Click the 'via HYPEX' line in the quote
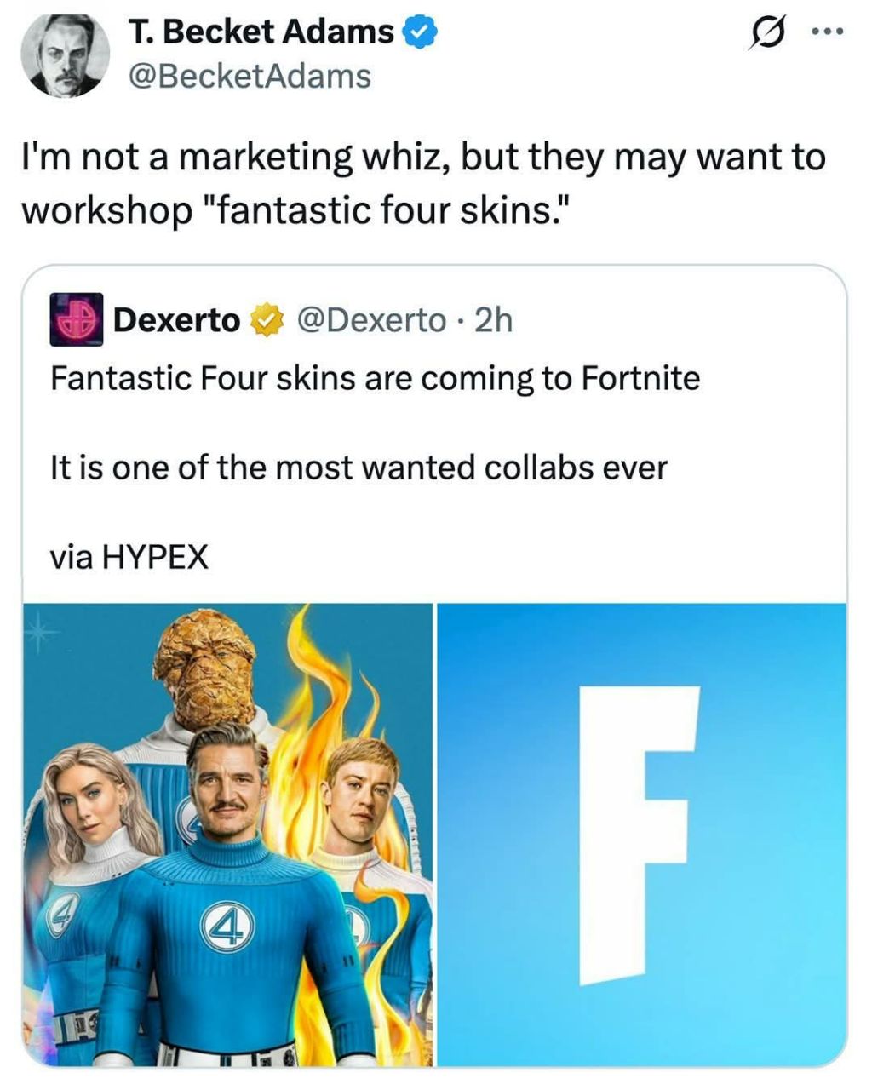 click(129, 557)
